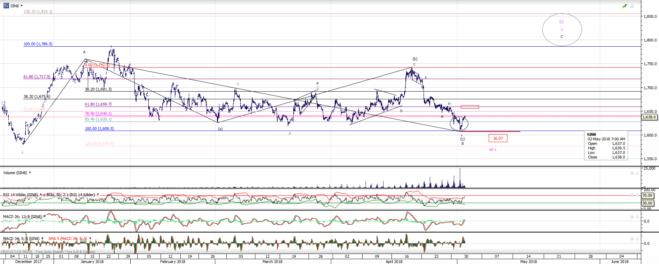Click the 1,850.0 price axis value
Viewport: 659px width, 264px height.
[x=650, y=16]
